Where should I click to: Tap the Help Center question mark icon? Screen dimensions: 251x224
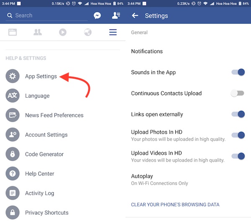[x=13, y=174]
